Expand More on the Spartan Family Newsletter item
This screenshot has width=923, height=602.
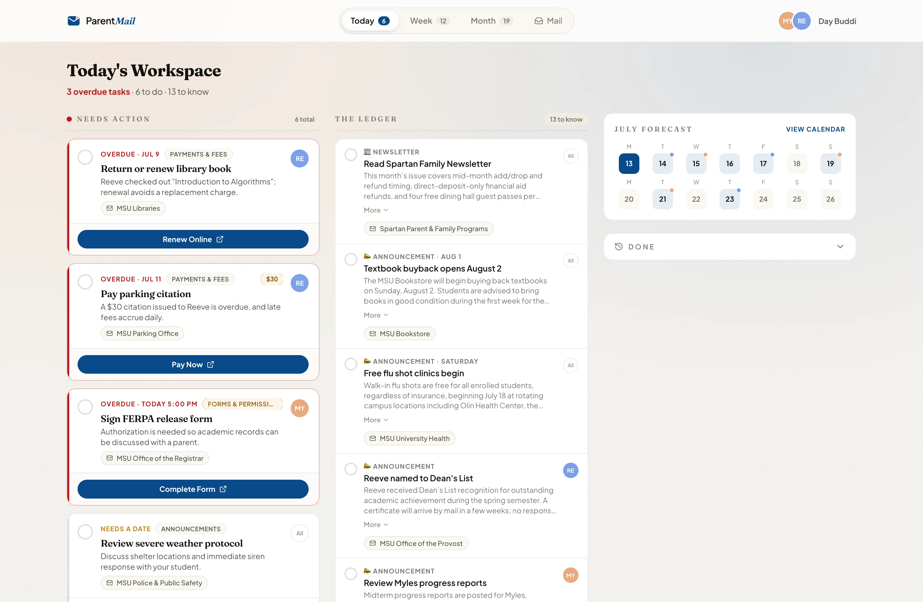[376, 210]
